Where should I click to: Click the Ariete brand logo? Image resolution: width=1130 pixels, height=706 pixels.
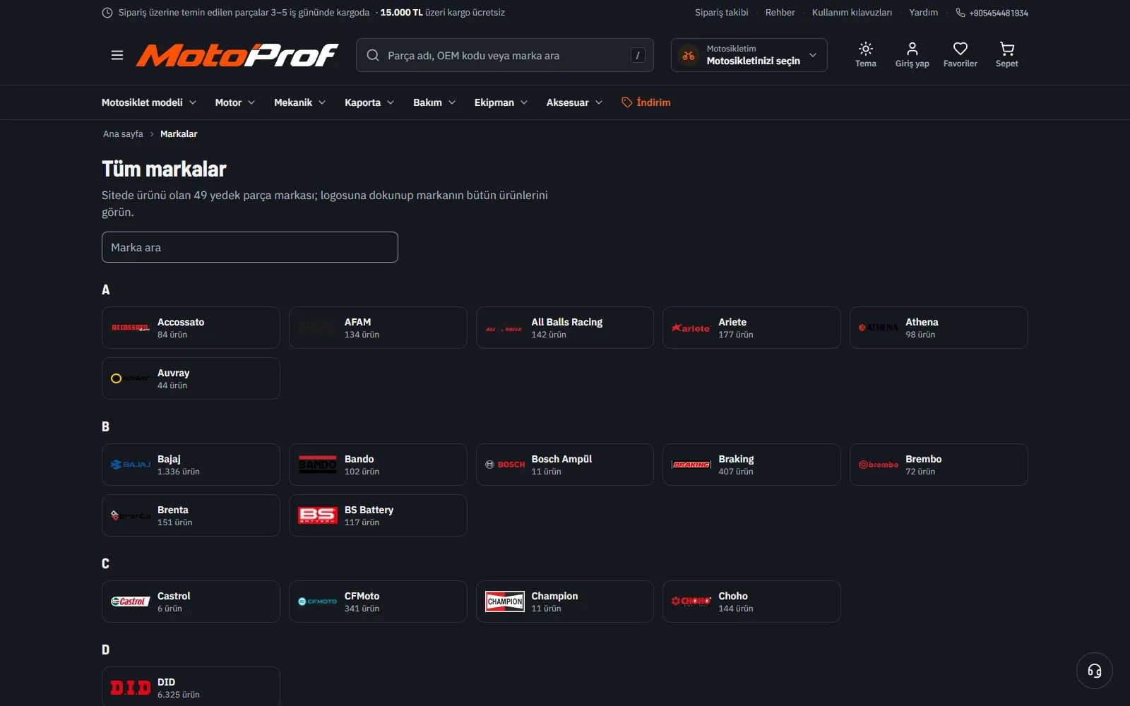[x=691, y=328]
